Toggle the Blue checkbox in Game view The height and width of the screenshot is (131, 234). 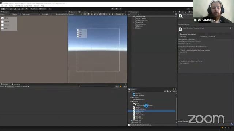click(x=3, y=28)
